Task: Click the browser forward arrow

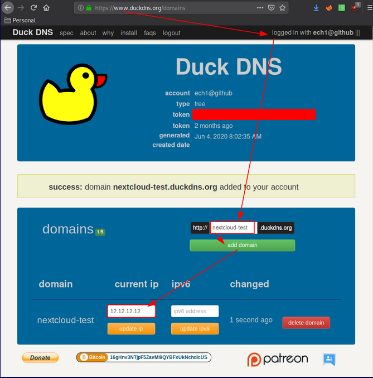Action: click(x=21, y=8)
